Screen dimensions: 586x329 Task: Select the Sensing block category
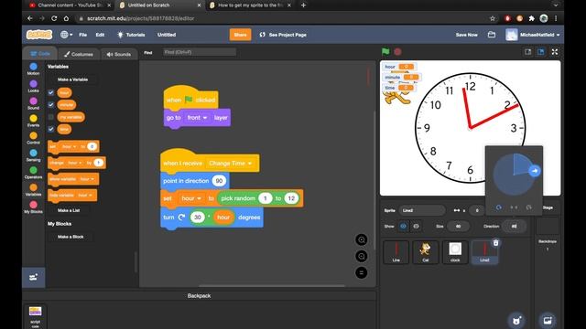pos(33,155)
